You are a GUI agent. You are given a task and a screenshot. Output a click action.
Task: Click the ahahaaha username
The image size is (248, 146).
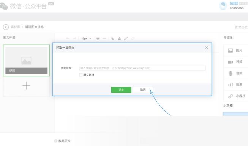coord(237,8)
